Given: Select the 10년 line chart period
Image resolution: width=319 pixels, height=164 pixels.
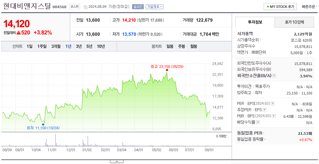Looking at the screenshot, I should pyautogui.click(x=101, y=46).
